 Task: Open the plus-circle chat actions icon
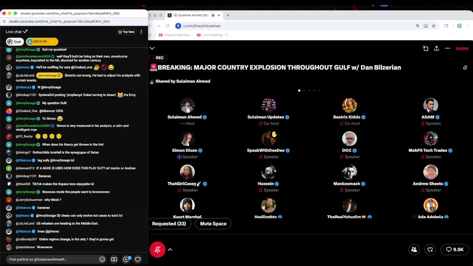point(126,259)
